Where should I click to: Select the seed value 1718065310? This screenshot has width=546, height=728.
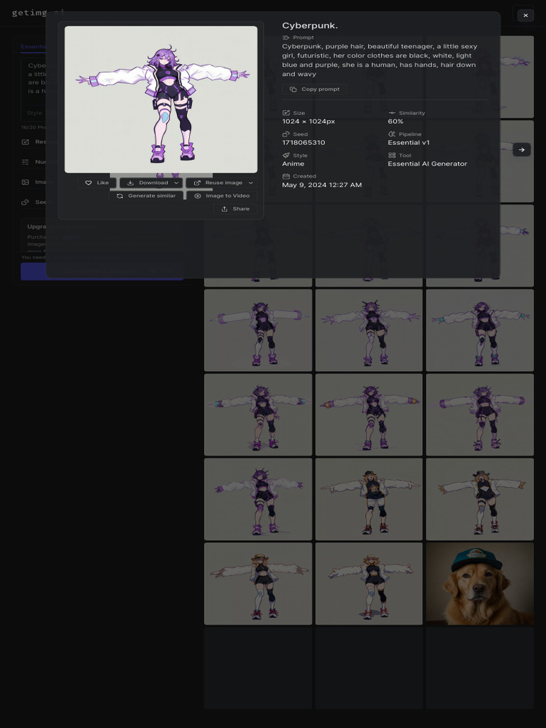pos(304,142)
